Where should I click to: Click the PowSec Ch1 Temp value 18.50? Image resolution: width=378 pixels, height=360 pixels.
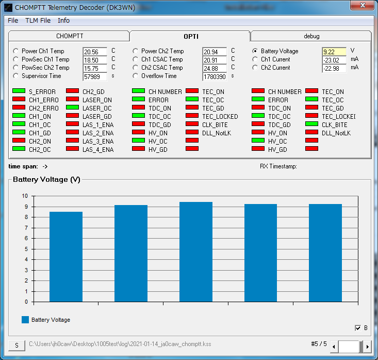(95, 60)
